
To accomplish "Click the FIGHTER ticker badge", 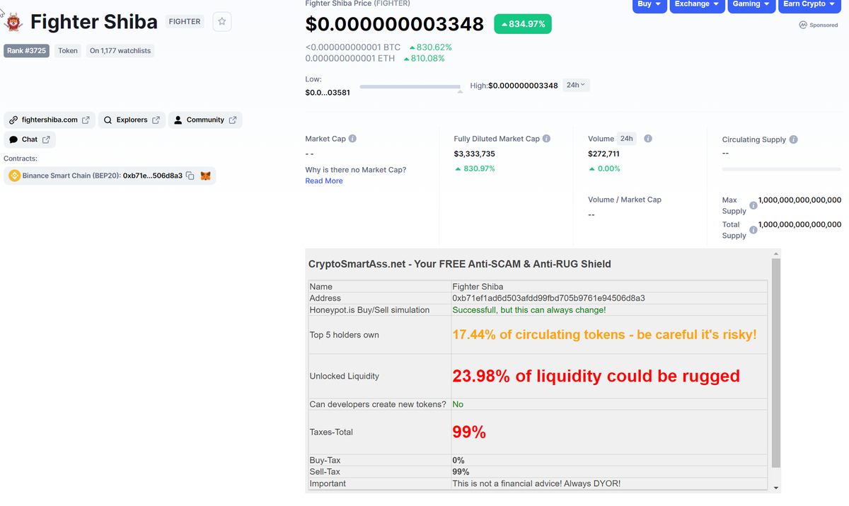I will pyautogui.click(x=185, y=21).
